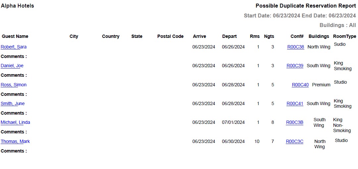358x169 pixels.
Task: Click confirmation number R00C3C
Action: pos(294,141)
